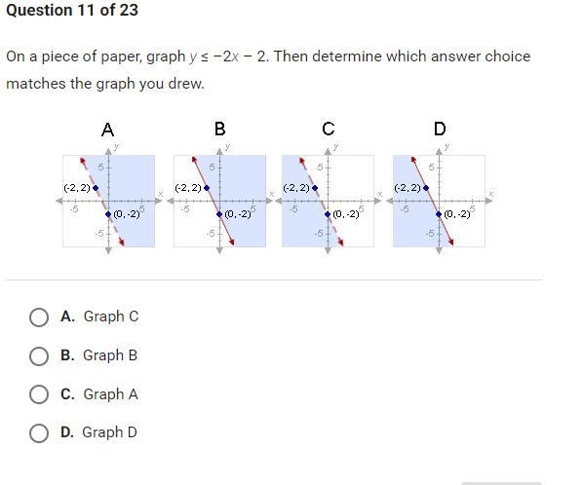Screen dimensions: 583x485
Task: Click graph D thumbnail shaded left
Action: tap(439, 201)
